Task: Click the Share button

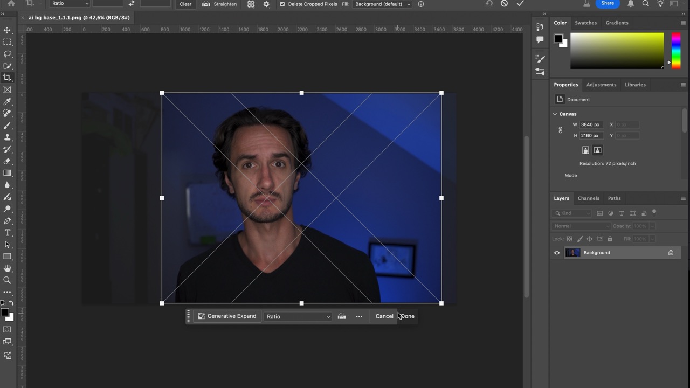Action: [x=607, y=4]
